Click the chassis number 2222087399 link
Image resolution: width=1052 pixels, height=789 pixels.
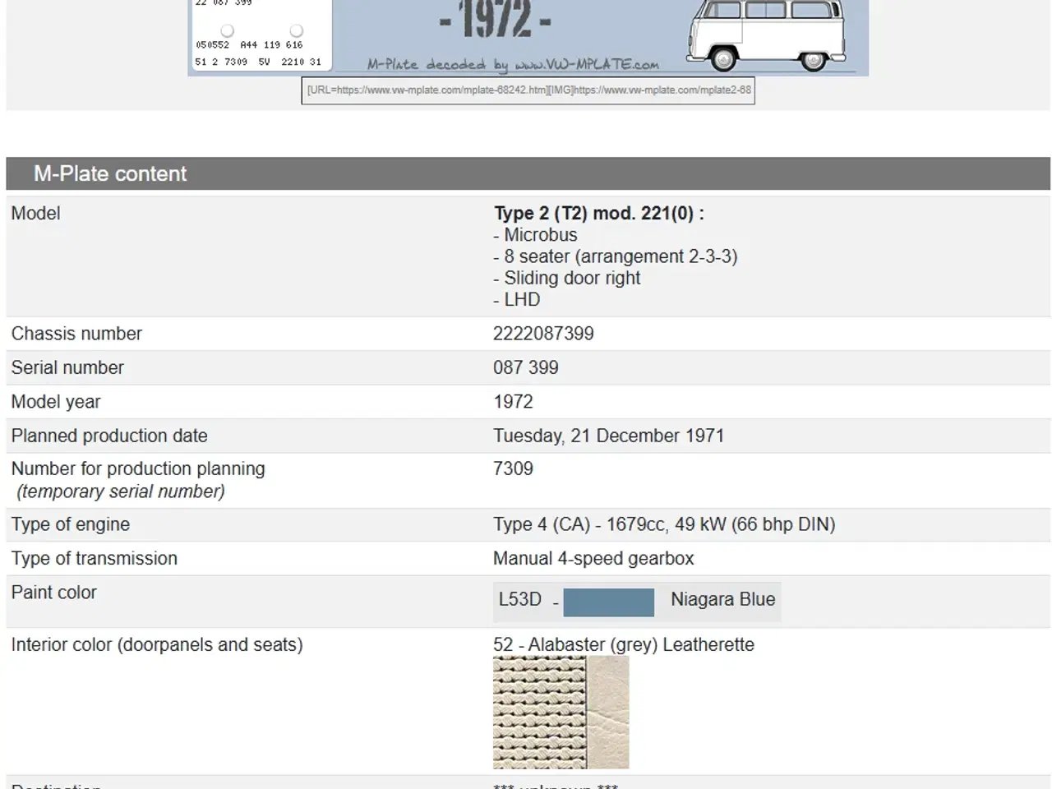coord(544,334)
